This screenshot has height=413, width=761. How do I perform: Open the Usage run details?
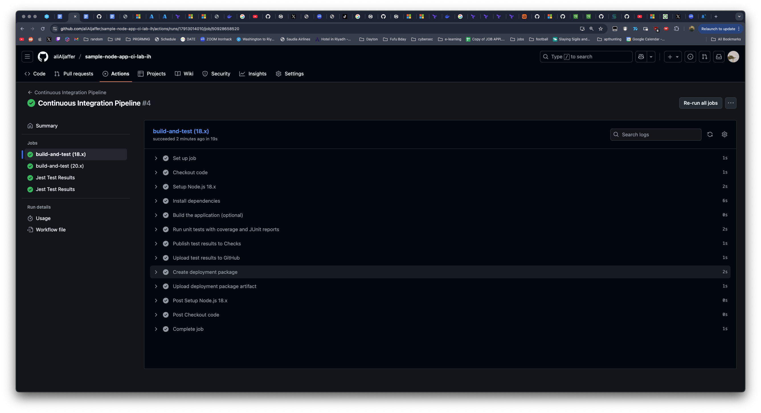[43, 218]
